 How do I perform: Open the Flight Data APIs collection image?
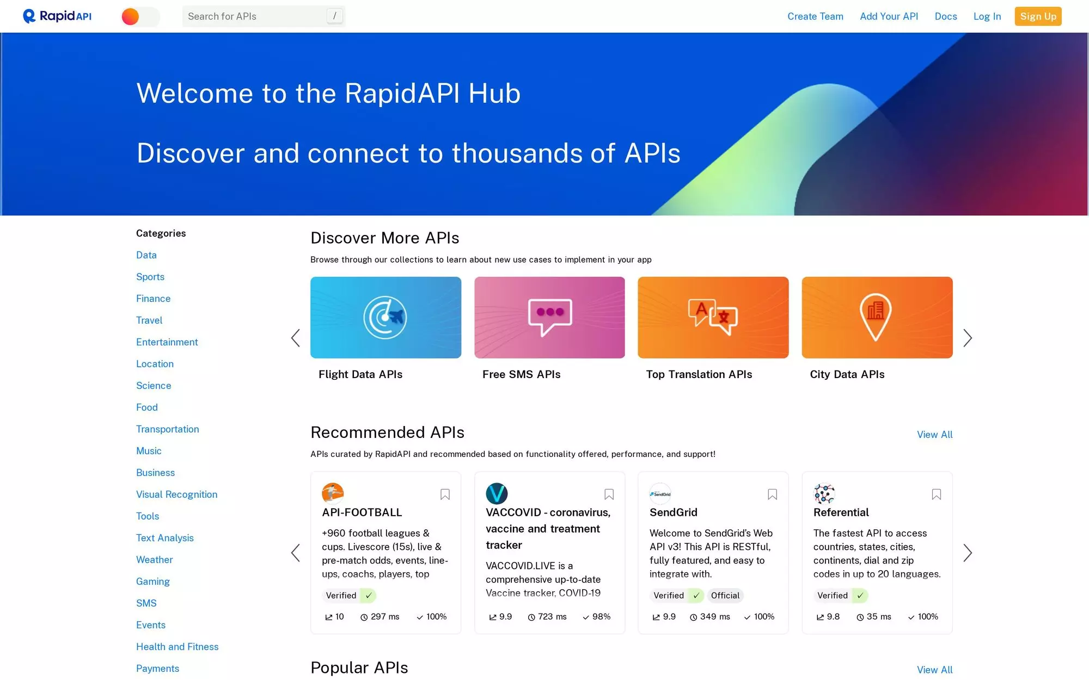point(386,317)
